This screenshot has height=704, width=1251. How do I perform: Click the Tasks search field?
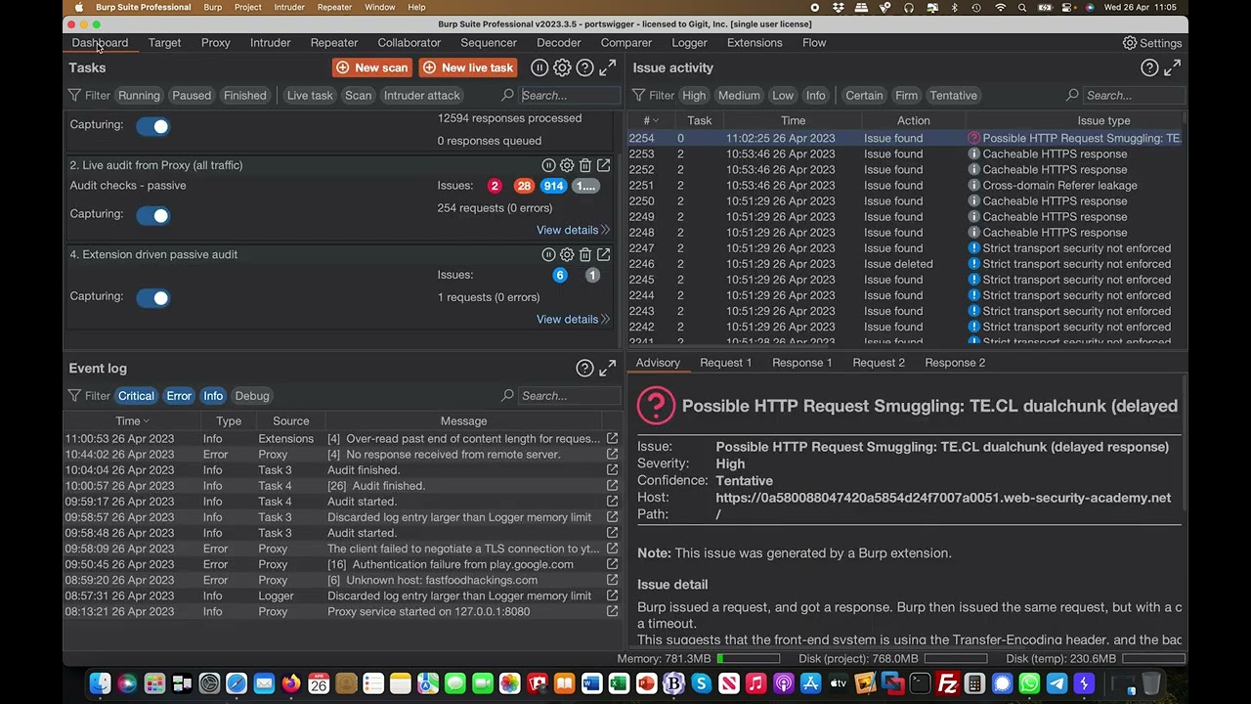[570, 95]
